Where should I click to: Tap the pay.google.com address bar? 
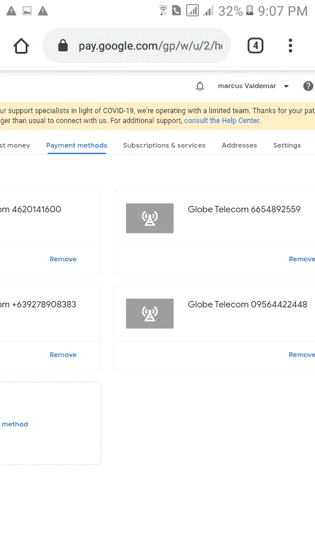136,45
